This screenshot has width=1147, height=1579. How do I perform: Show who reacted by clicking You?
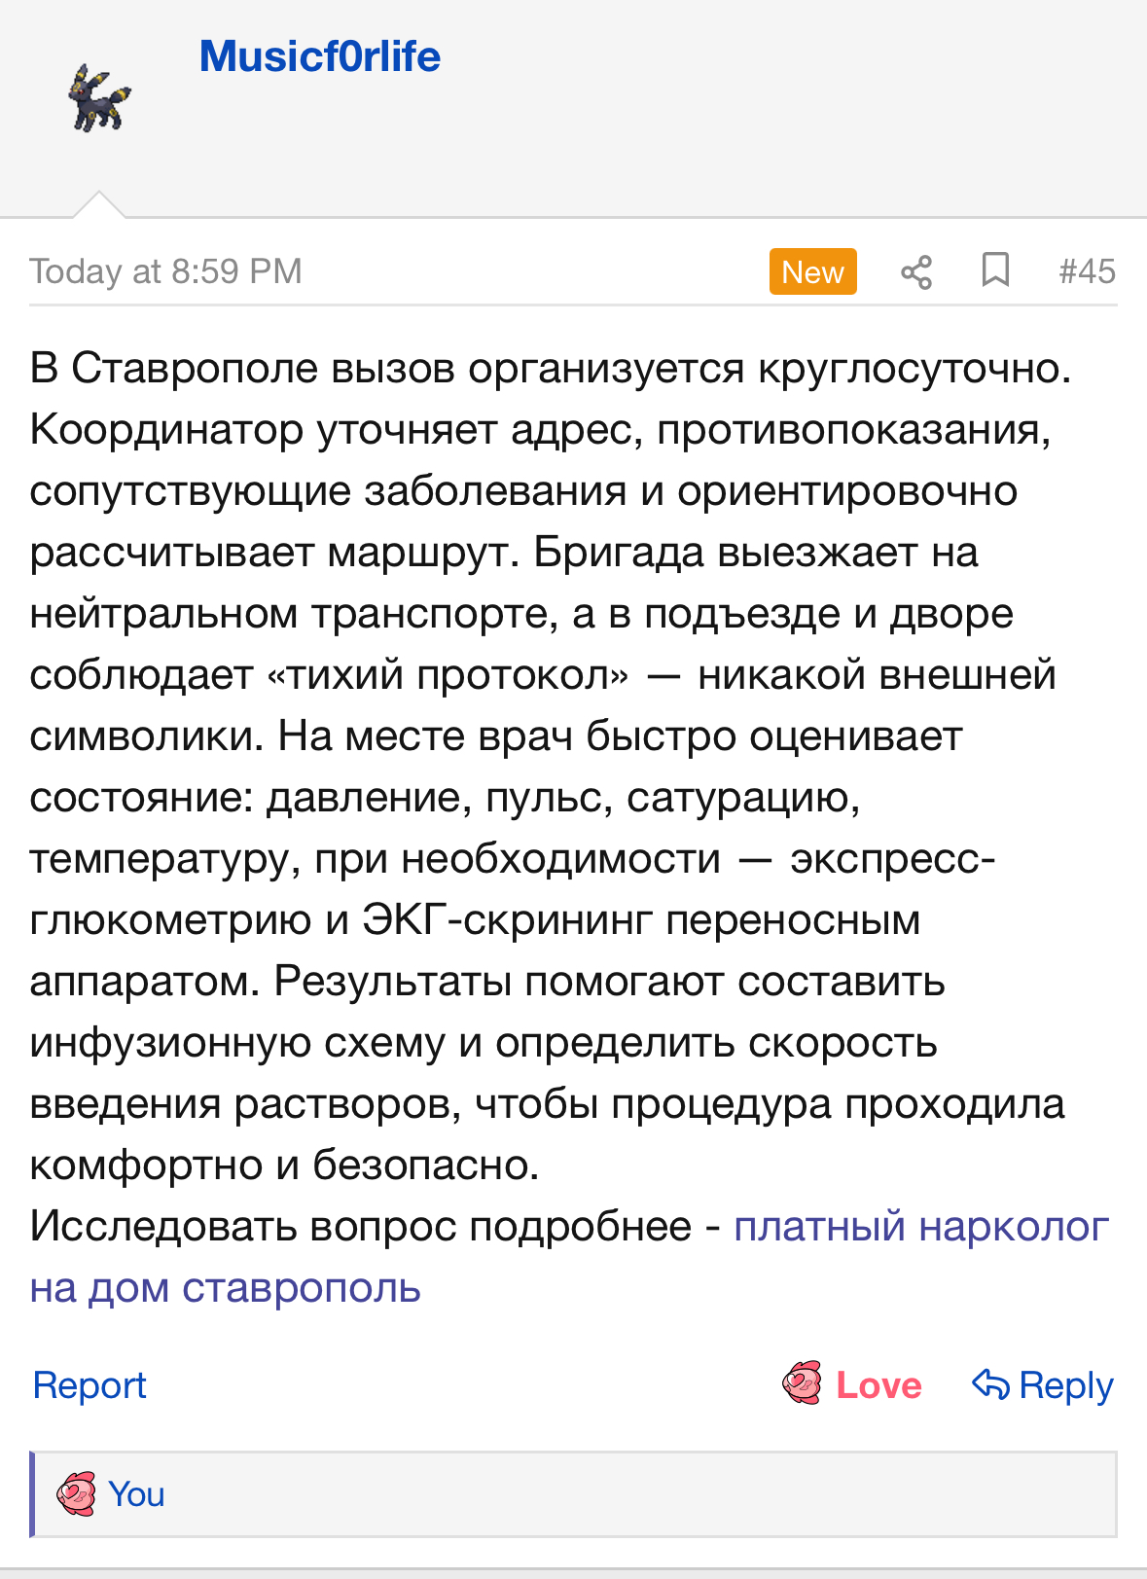136,1494
